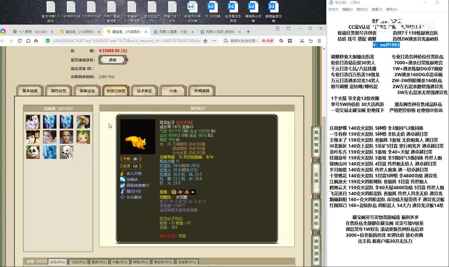Screen dimensions: 449x267
Task: Click the 分光要诀 skill icon
Action: click(123, 197)
